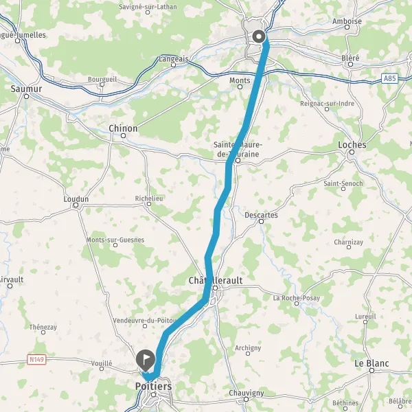Click the Langeais town label
Viewport: 412px width, 412px height.
174,59
